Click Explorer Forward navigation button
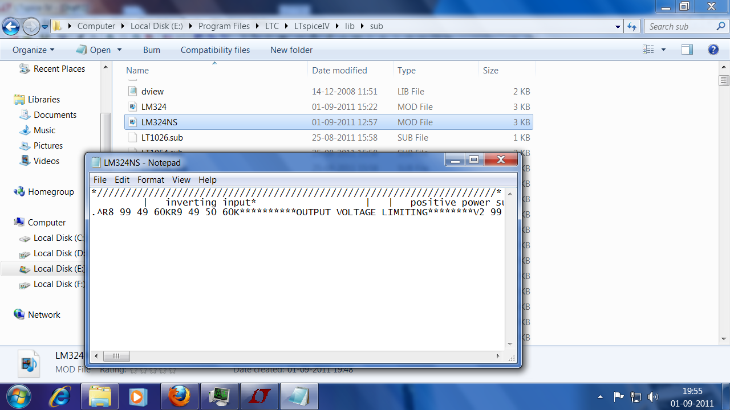Image resolution: width=730 pixels, height=410 pixels. pyautogui.click(x=31, y=26)
